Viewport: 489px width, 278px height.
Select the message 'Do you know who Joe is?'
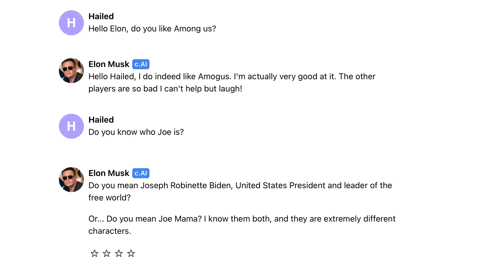point(136,132)
